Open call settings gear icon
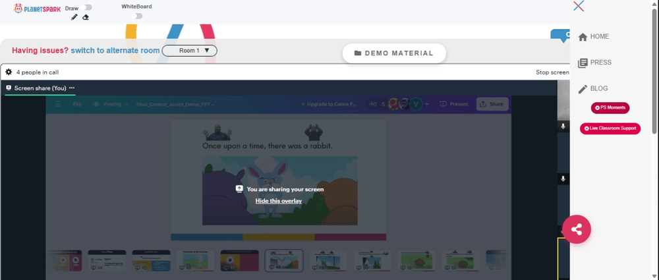The width and height of the screenshot is (659, 280). click(x=9, y=72)
